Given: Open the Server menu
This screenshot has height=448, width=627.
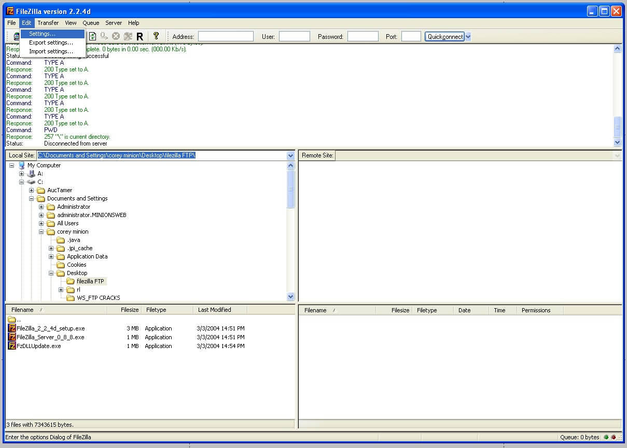Looking at the screenshot, I should pyautogui.click(x=114, y=23).
